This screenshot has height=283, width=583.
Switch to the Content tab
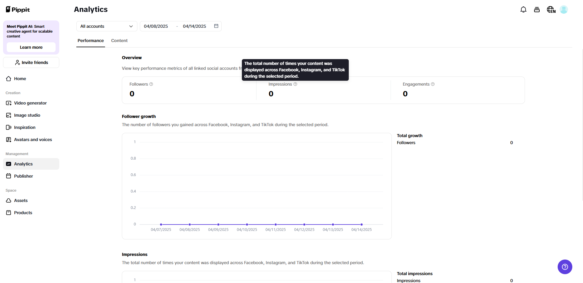pyautogui.click(x=119, y=41)
